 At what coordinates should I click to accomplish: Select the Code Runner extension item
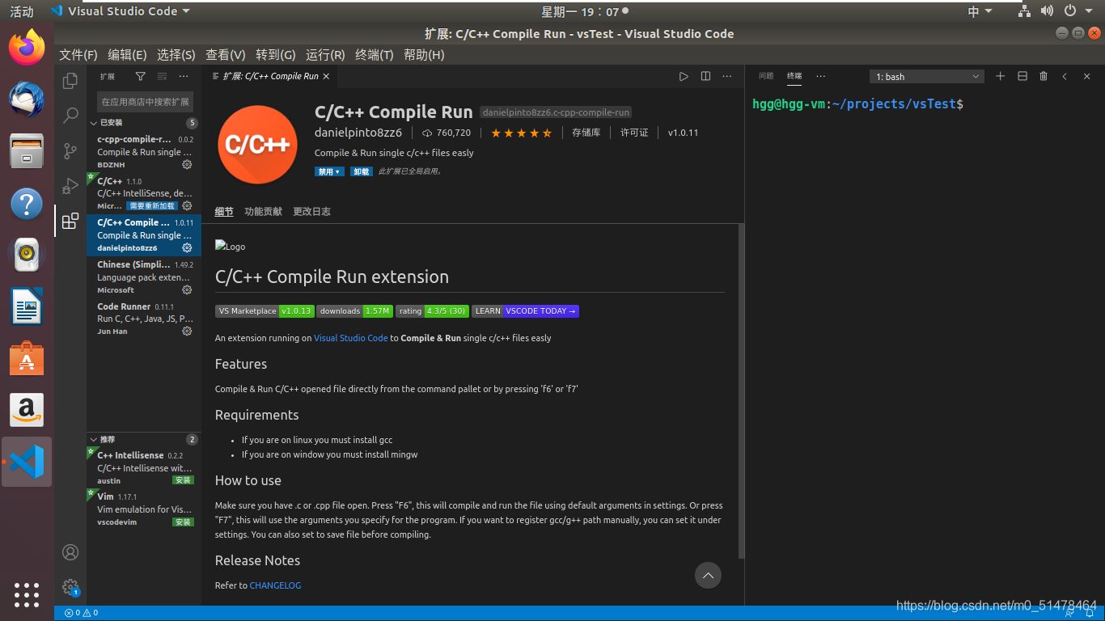click(144, 319)
